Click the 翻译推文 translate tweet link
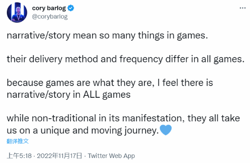 click(18, 141)
